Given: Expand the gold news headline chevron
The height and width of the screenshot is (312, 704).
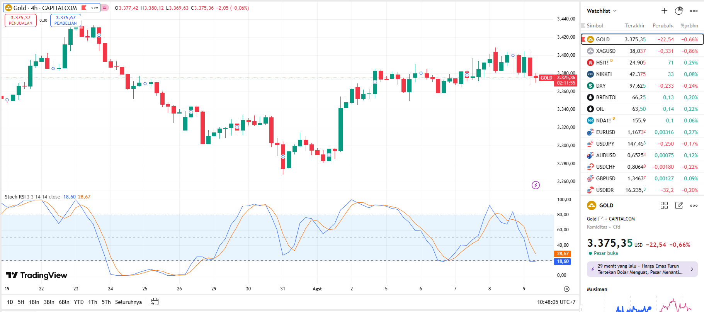Looking at the screenshot, I should coord(692,269).
